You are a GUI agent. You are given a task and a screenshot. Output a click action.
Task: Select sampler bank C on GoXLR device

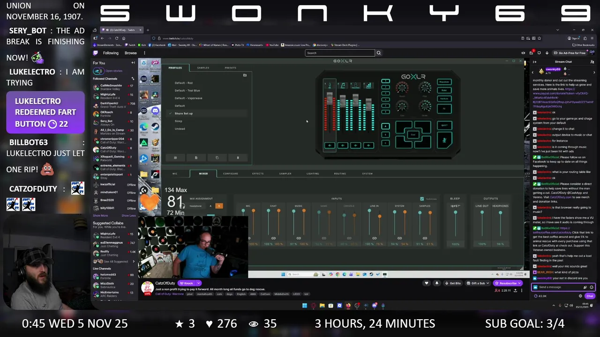(x=385, y=143)
